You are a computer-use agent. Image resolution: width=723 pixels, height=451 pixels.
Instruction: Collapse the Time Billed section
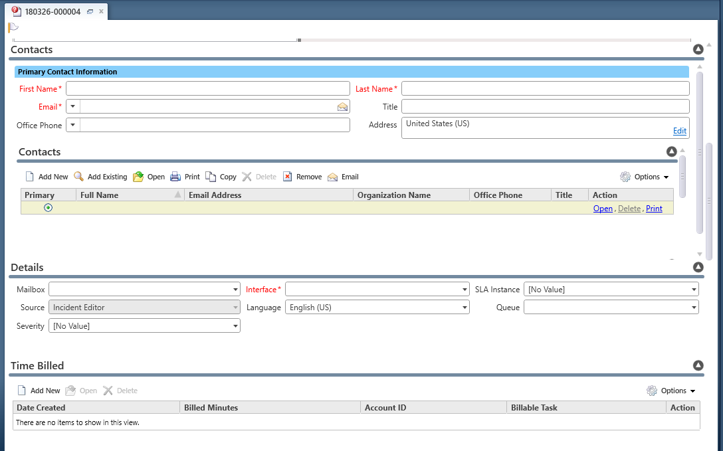pos(698,365)
